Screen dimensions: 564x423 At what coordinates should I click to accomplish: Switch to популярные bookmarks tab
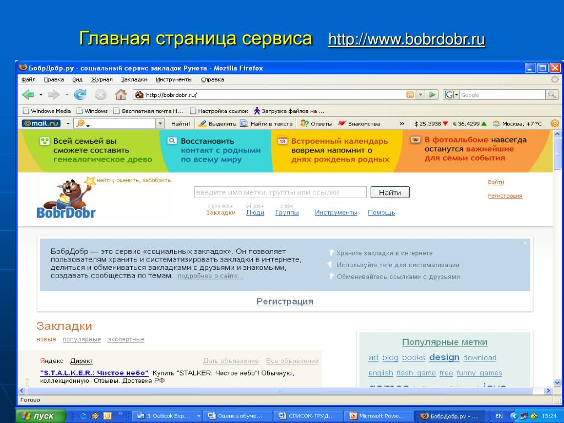82,339
